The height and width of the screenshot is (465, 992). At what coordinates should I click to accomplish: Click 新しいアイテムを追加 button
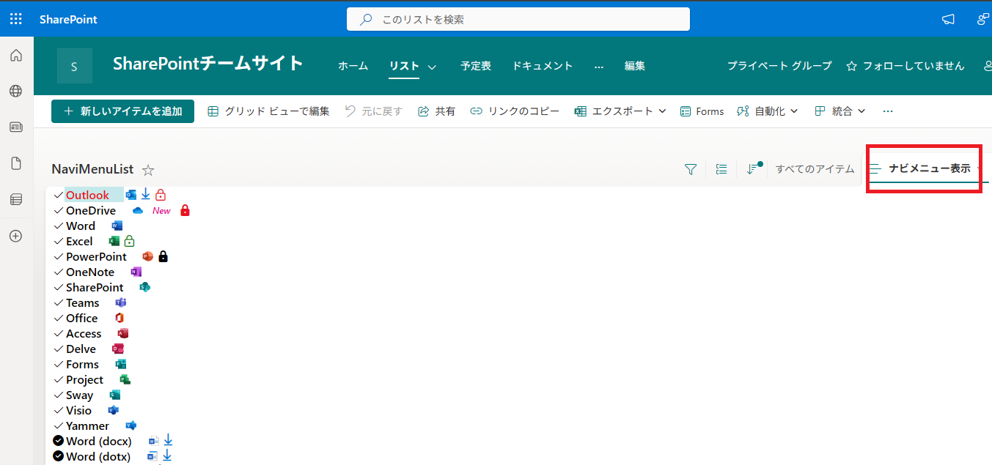click(122, 111)
